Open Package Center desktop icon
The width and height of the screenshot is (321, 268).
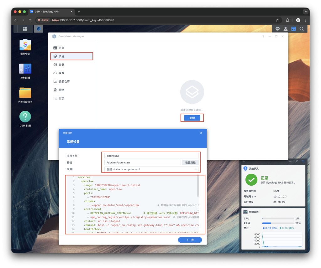coord(25,45)
